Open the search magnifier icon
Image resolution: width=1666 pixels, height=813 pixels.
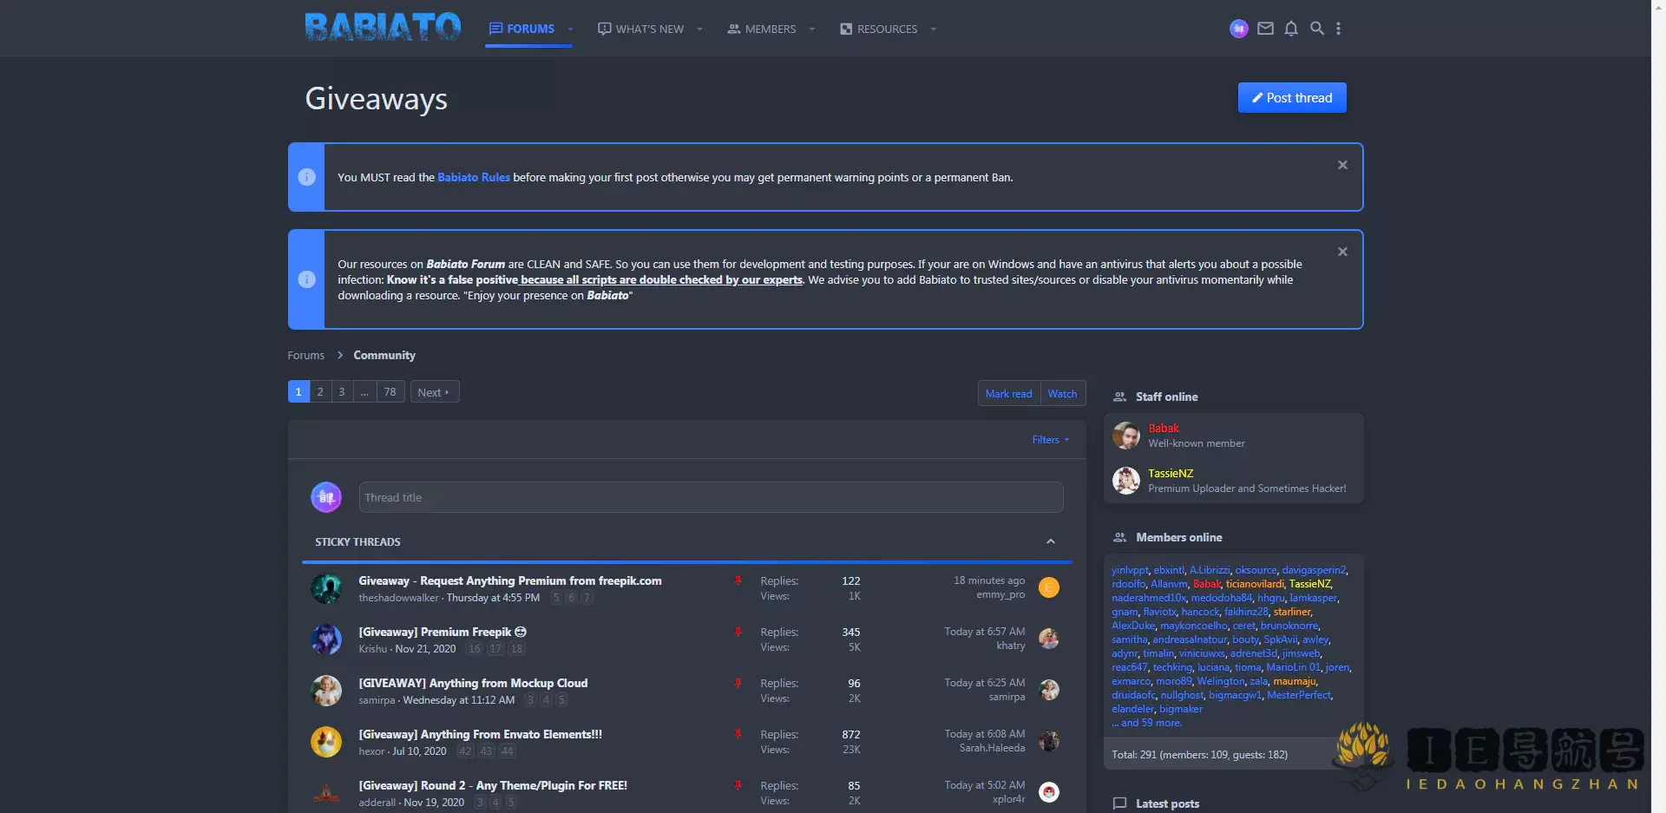[1316, 29]
